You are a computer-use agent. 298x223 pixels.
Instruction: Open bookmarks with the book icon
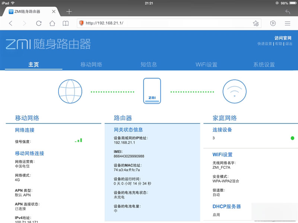66,23
